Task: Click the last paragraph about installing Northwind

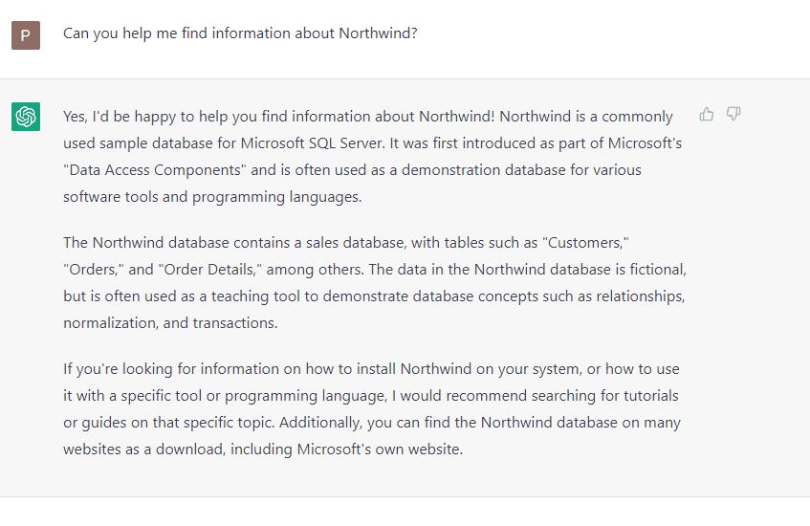Action: click(x=372, y=408)
